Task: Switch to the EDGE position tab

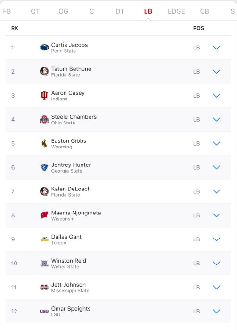Action: (x=176, y=11)
